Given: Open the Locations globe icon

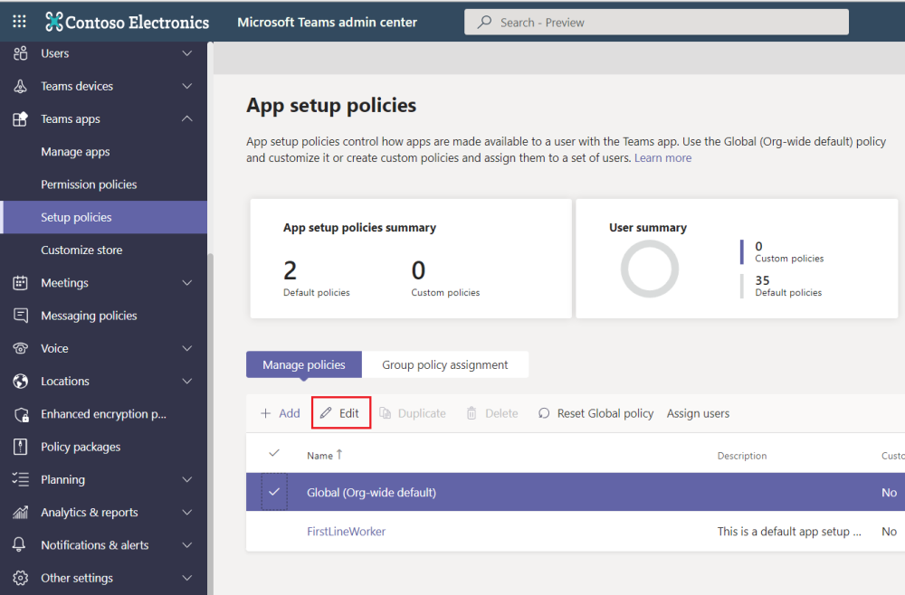Looking at the screenshot, I should coord(19,381).
